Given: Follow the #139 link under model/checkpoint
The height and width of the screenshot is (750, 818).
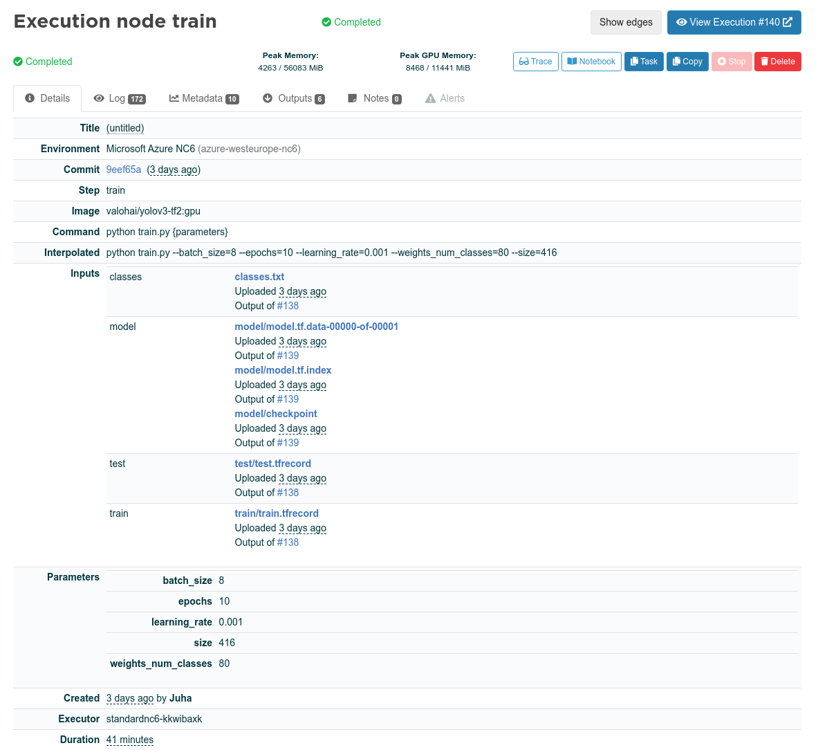Looking at the screenshot, I should pyautogui.click(x=288, y=443).
